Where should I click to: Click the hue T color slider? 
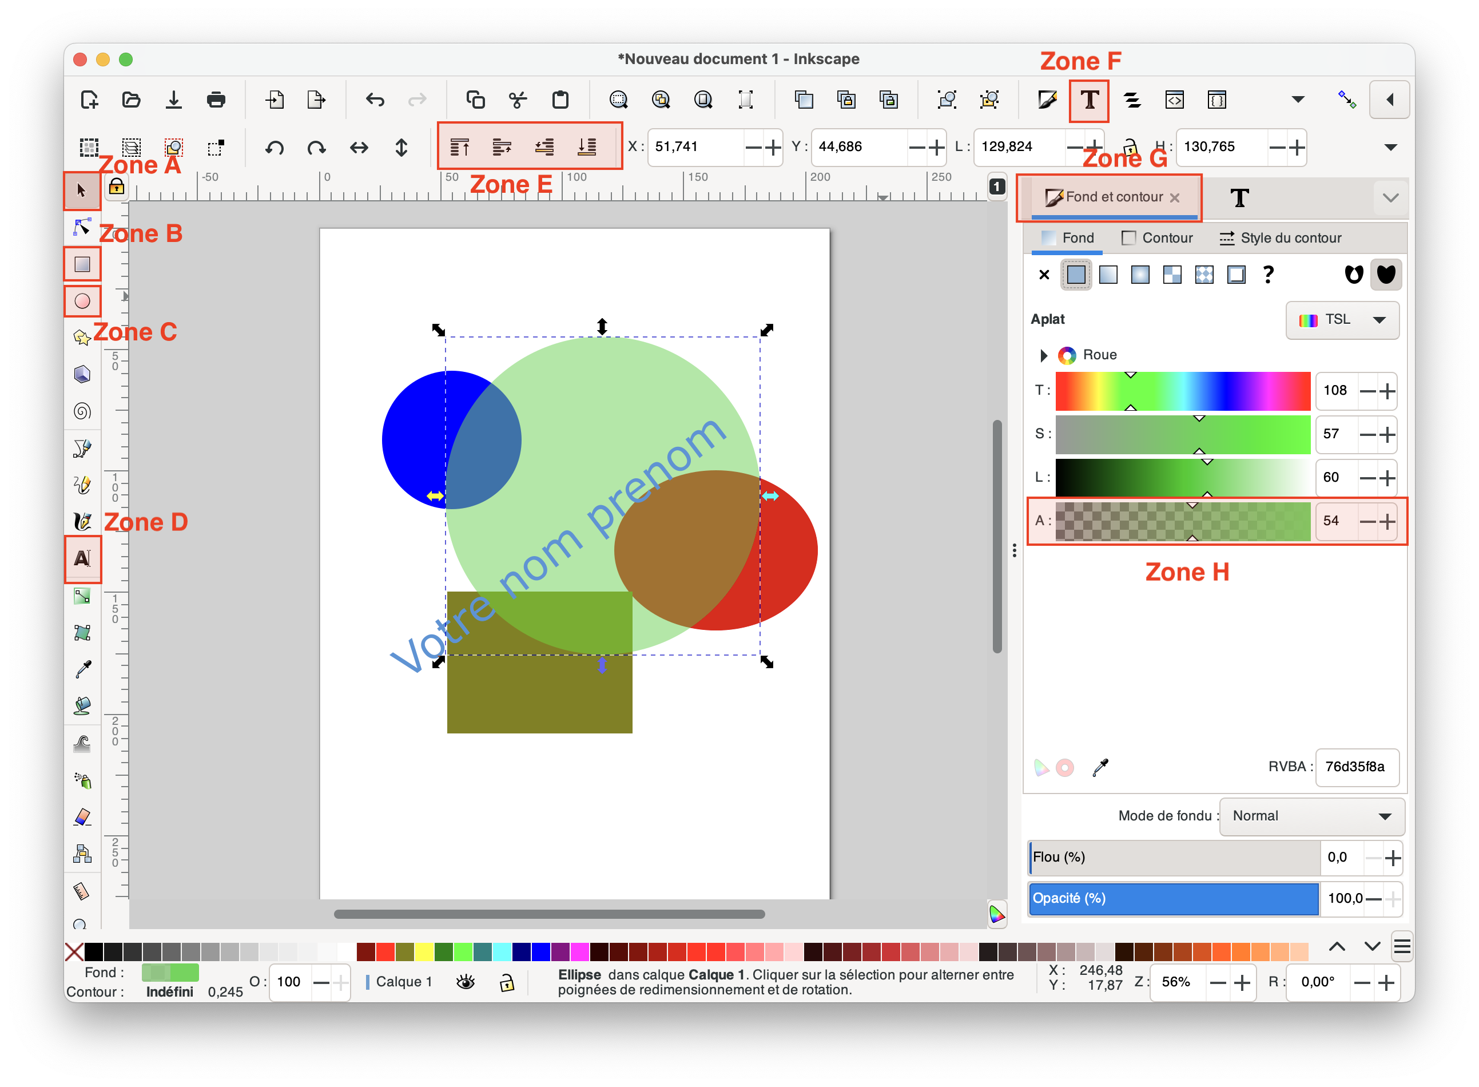[1182, 391]
